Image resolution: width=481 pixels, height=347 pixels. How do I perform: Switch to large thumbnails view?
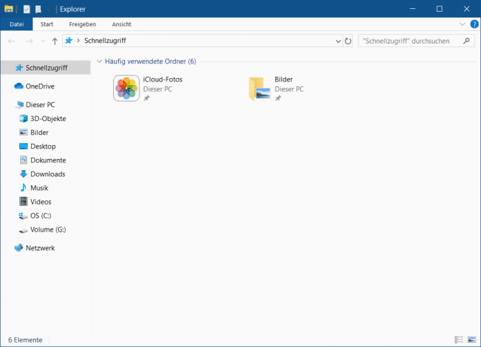(471, 340)
